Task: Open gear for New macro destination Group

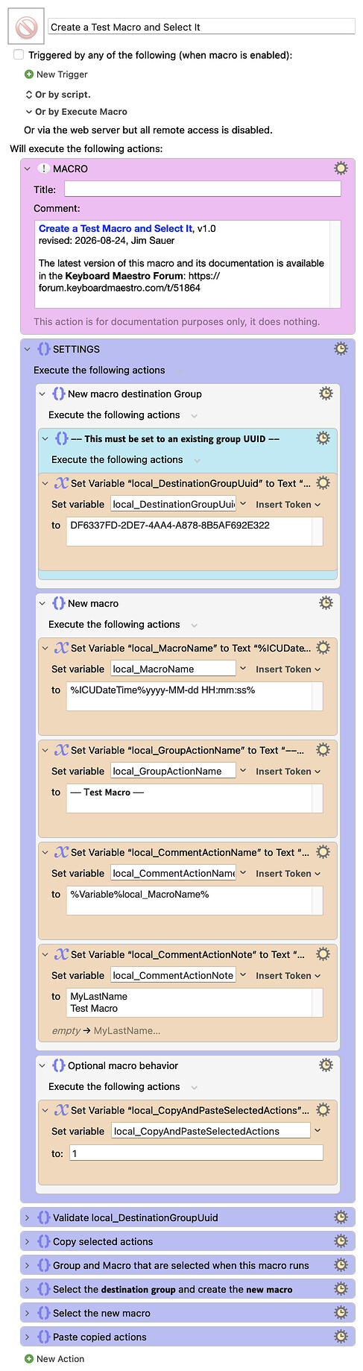Action: (x=326, y=394)
